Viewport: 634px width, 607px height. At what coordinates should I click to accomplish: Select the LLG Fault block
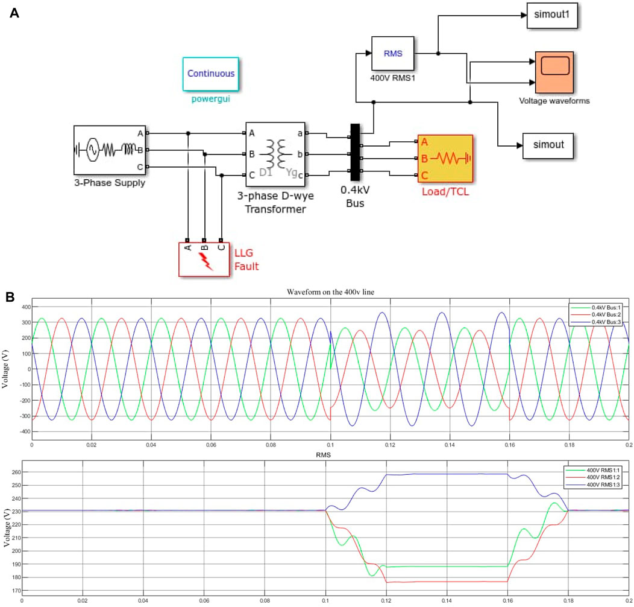[204, 259]
